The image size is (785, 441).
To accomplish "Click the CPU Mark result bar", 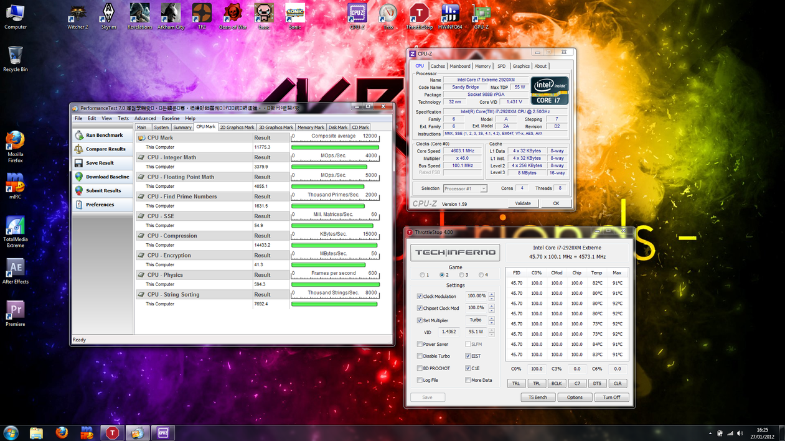I will click(x=335, y=147).
